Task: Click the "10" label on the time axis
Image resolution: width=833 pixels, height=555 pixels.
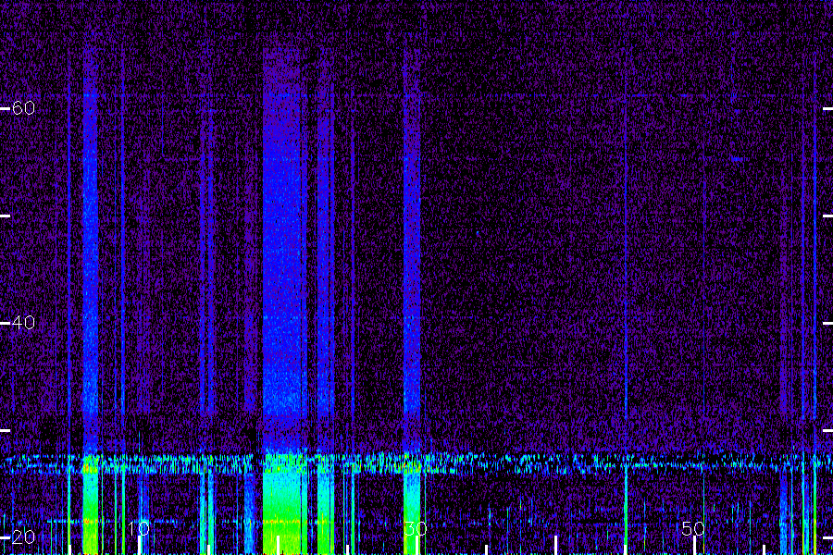Action: tap(139, 528)
